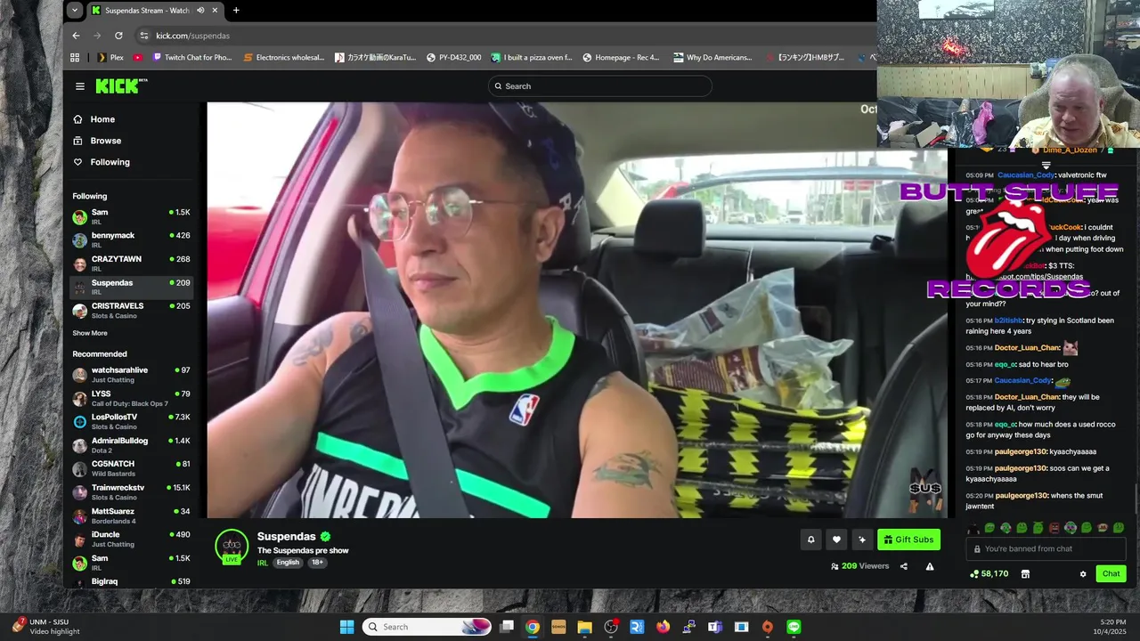Screen dimensions: 1140x641
Task: Open the Windows Start menu
Action: coord(347,627)
